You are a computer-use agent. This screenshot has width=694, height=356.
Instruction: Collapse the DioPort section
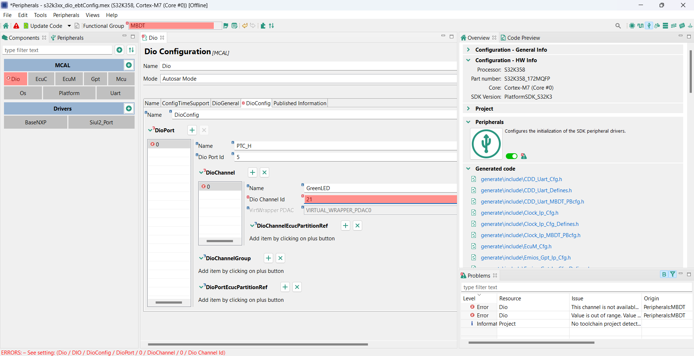pos(151,130)
